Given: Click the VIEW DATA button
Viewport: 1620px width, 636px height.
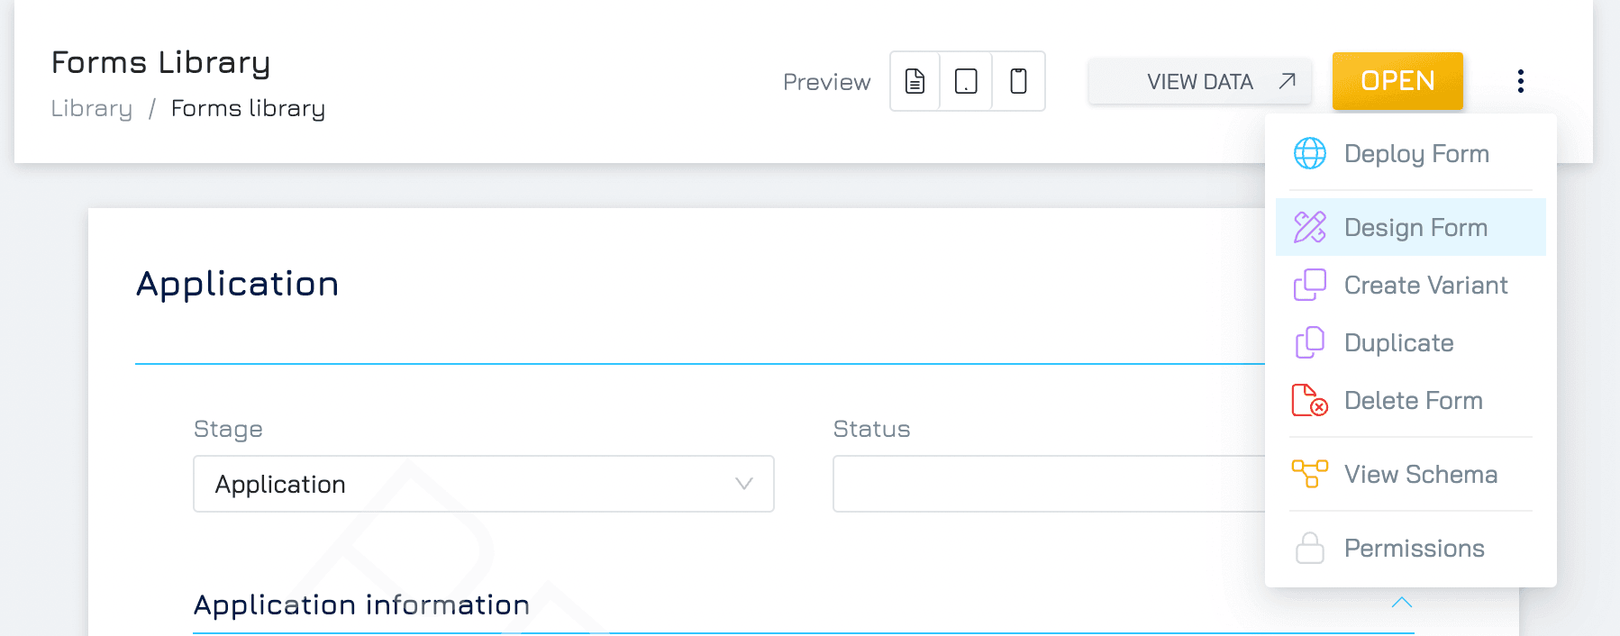Looking at the screenshot, I should coord(1200,81).
